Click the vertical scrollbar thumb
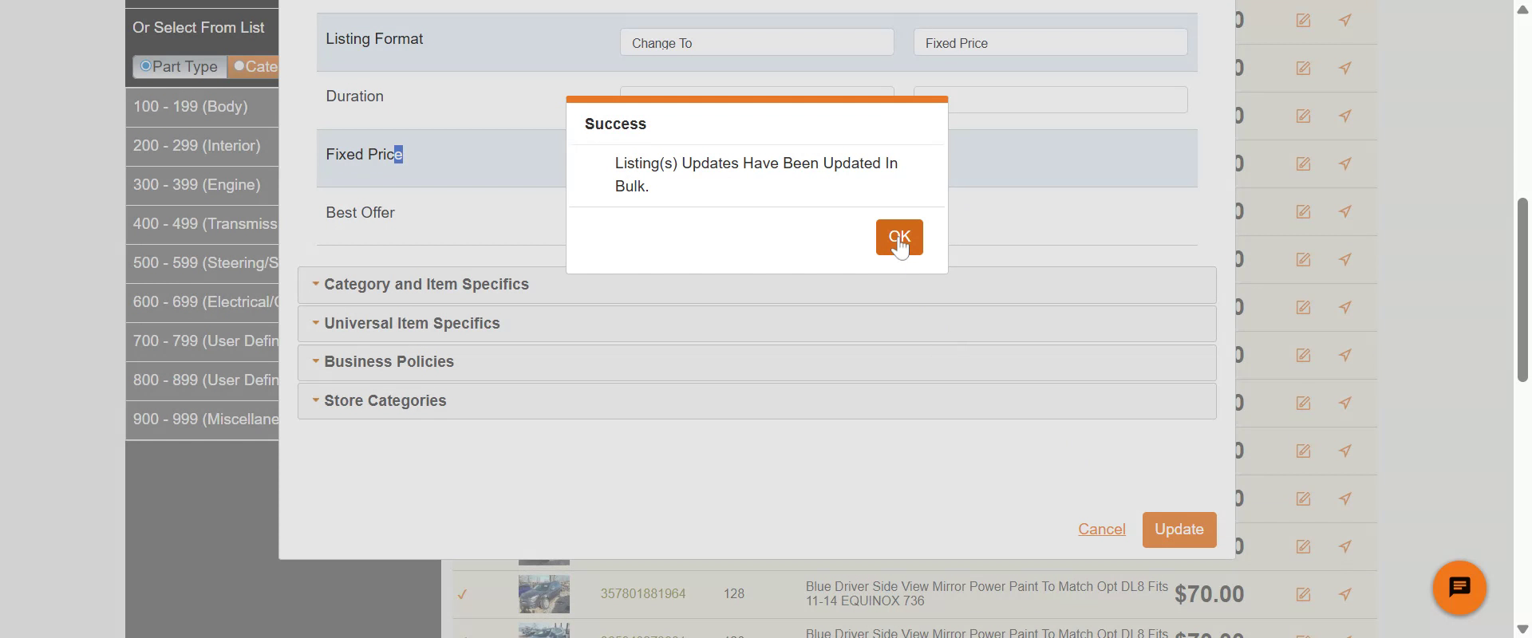The width and height of the screenshot is (1532, 638). [x=1522, y=289]
